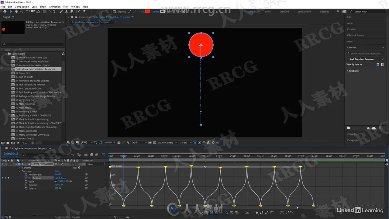Click Reset on the Transform group
Viewport: 389px width, 219px height.
(57, 171)
